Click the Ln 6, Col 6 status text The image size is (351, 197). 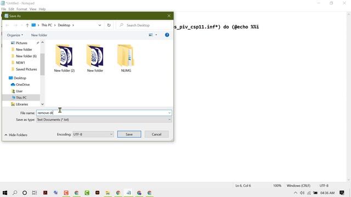[243, 186]
